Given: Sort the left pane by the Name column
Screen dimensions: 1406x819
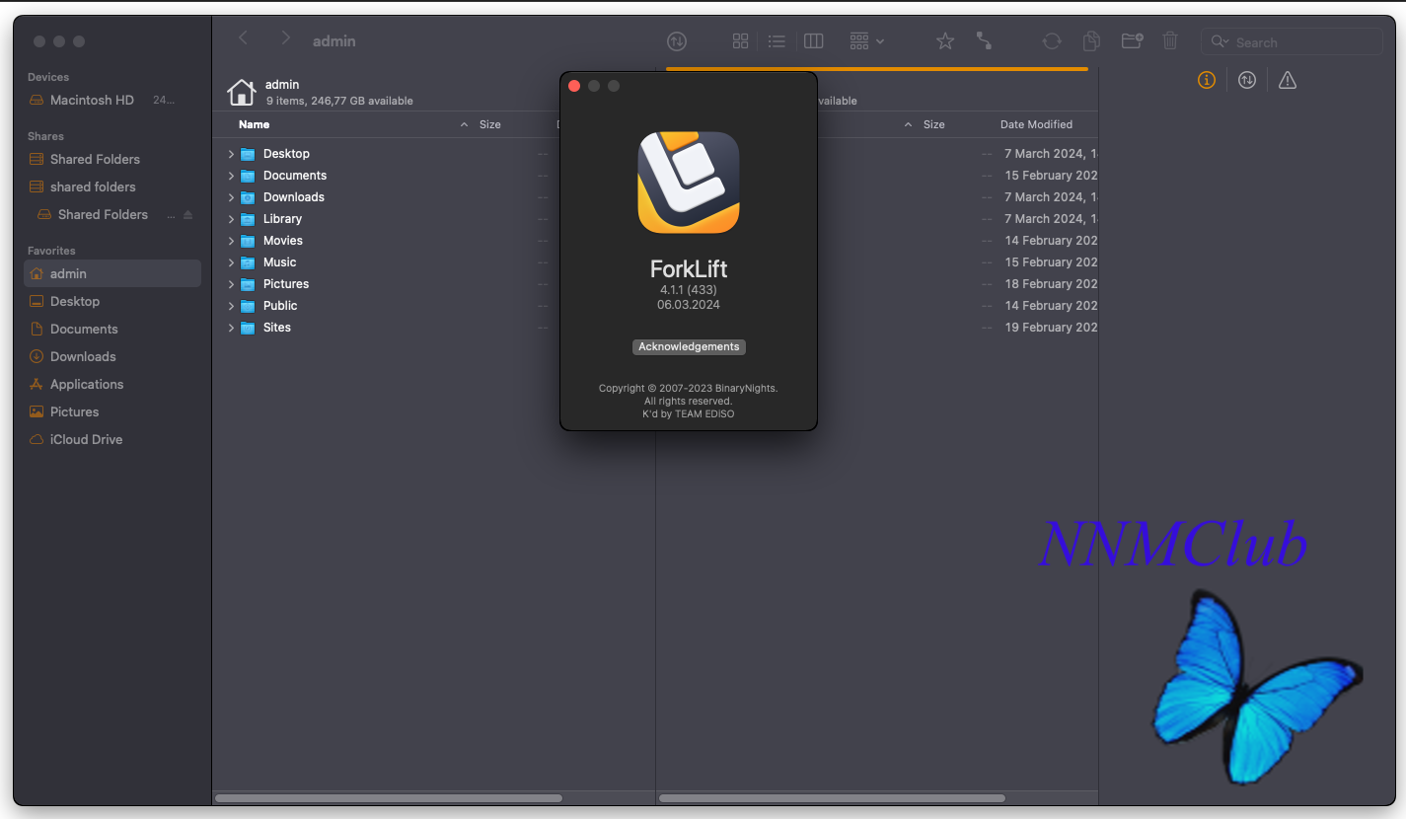Looking at the screenshot, I should click(x=254, y=124).
